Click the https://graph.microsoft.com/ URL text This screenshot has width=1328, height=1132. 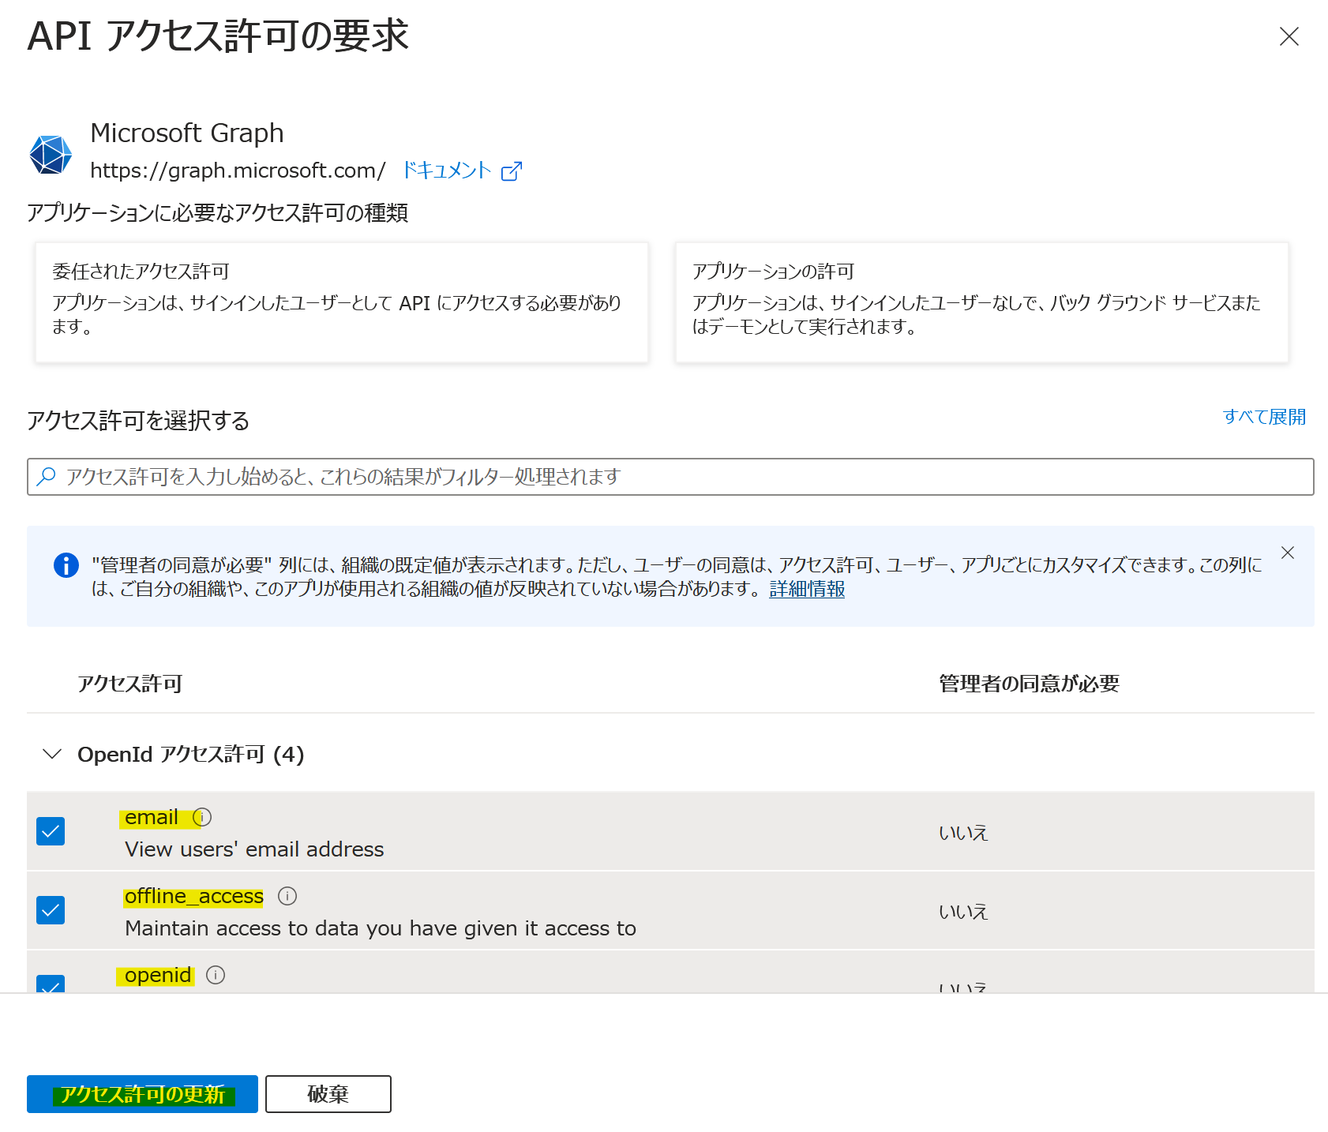[x=238, y=171]
